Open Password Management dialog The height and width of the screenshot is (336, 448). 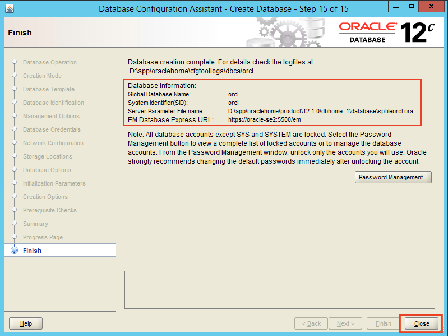[393, 177]
